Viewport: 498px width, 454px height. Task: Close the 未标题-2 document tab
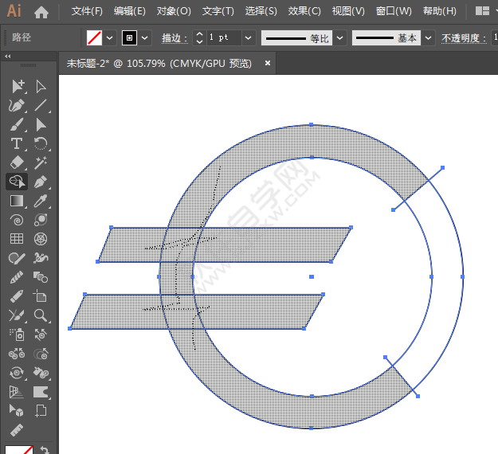(267, 63)
